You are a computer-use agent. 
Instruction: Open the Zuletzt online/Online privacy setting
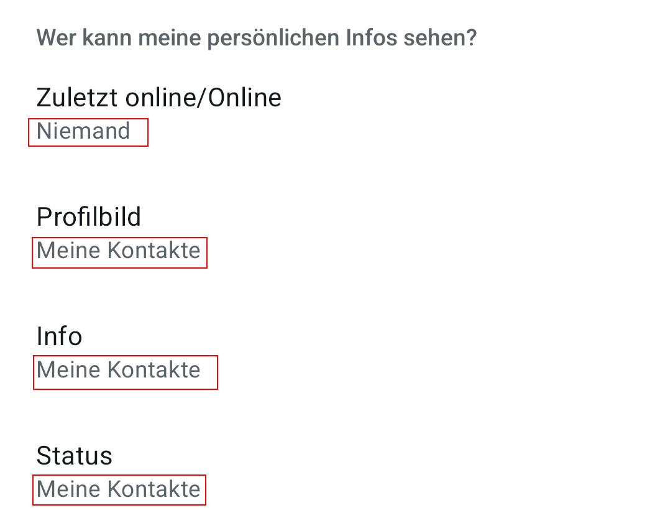(x=158, y=98)
